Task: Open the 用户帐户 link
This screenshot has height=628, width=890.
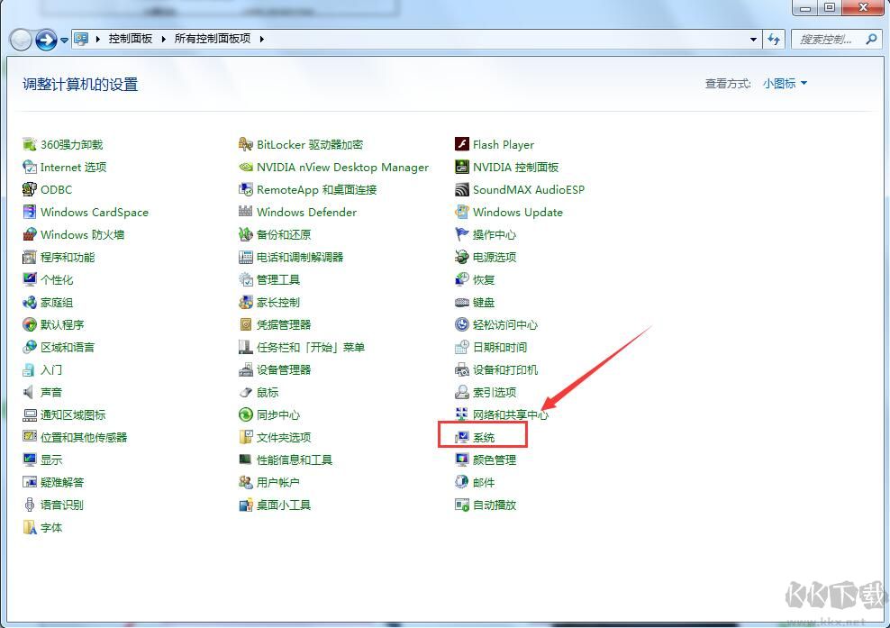Action: click(x=278, y=483)
